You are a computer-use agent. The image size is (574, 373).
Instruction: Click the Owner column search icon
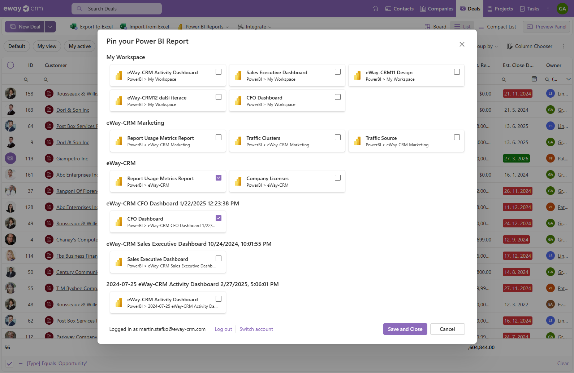tap(547, 80)
